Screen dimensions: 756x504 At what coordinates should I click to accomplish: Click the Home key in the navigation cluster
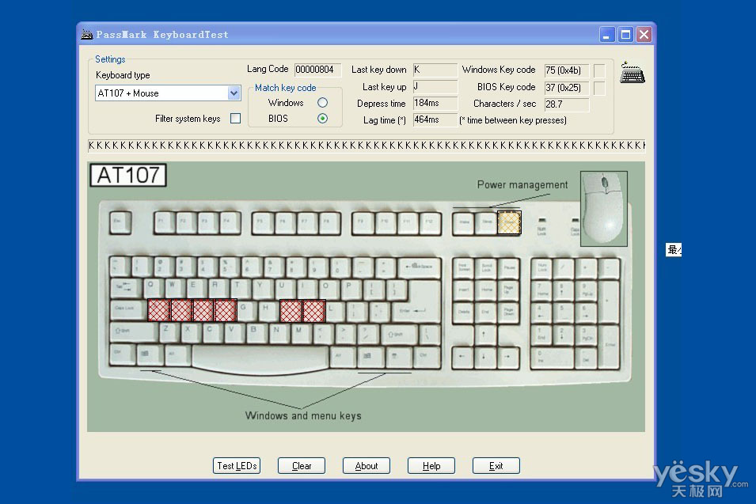(x=486, y=290)
